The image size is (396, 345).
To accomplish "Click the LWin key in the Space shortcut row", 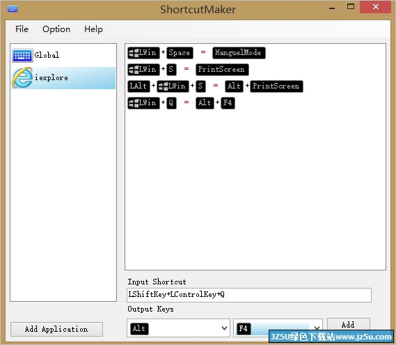I will click(143, 53).
